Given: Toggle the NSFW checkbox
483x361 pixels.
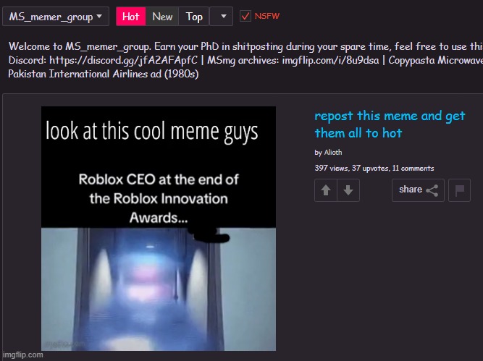Looking at the screenshot, I should [245, 16].
